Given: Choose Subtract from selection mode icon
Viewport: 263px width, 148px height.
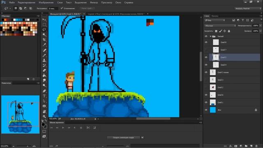Looking at the screenshot, I should point(25,8).
